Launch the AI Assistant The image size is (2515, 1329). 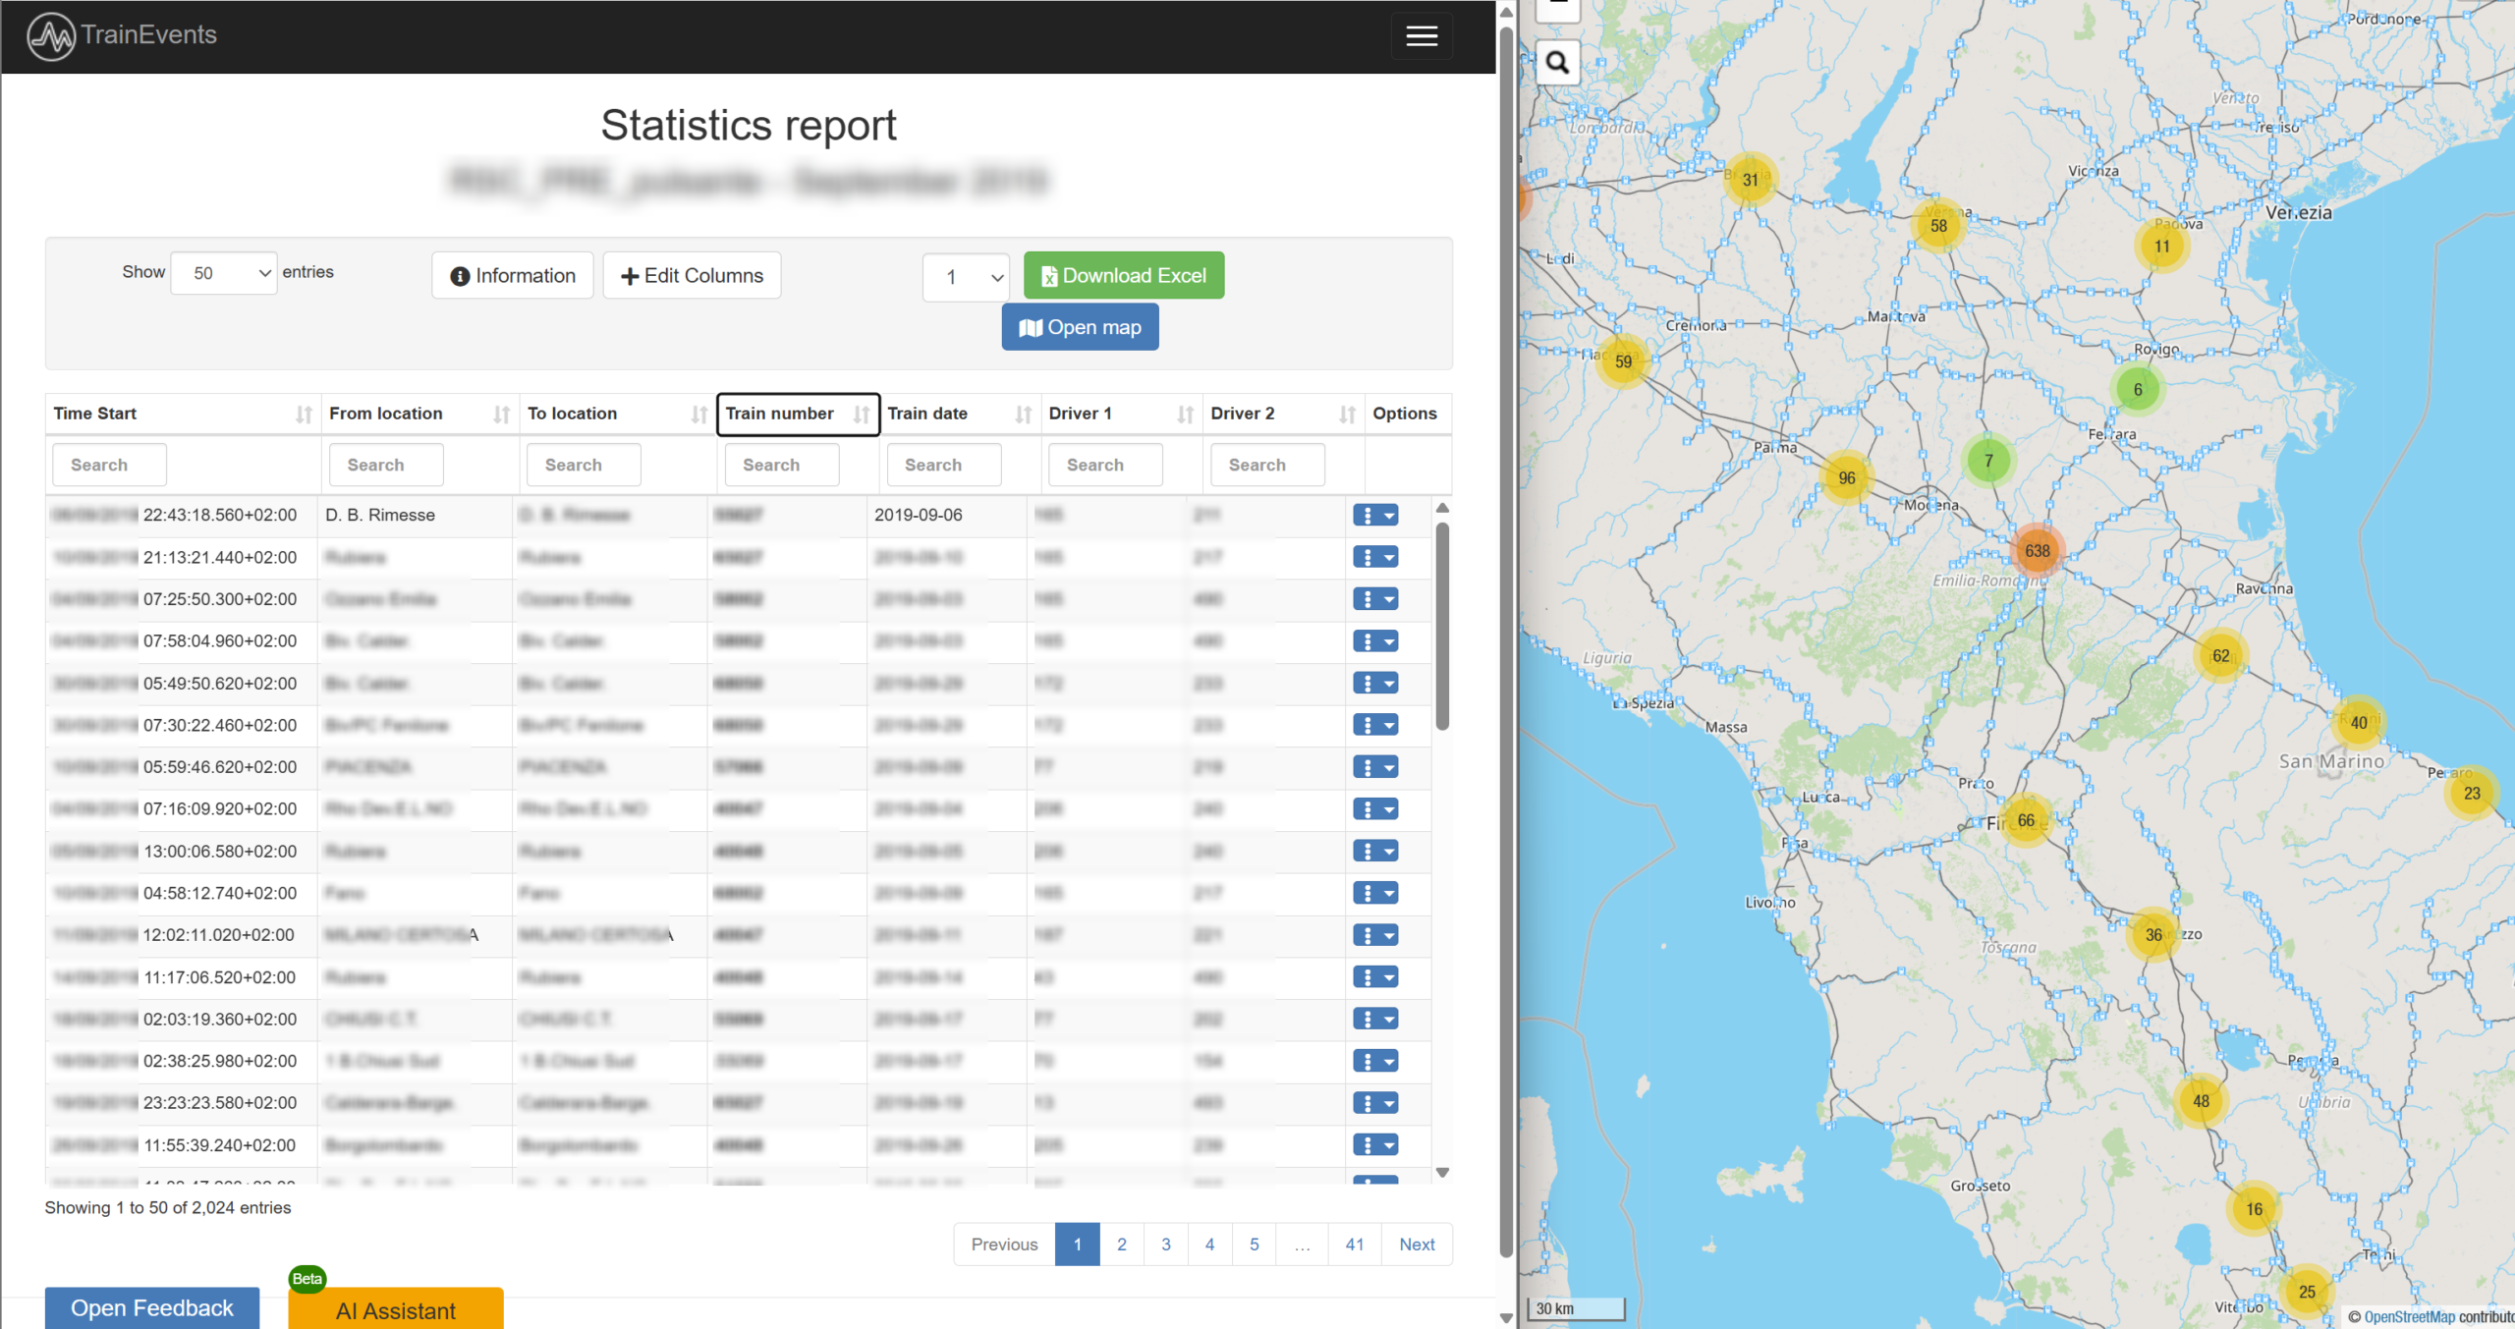[395, 1310]
